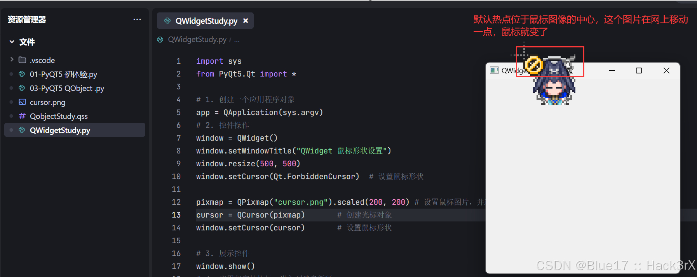Click 'app = QApplication(sys.argv)' line

(x=260, y=112)
